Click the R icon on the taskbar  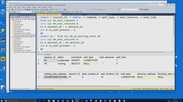(x=105, y=101)
